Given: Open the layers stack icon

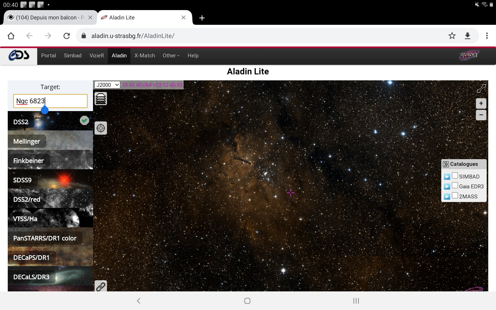Looking at the screenshot, I should pos(101,99).
